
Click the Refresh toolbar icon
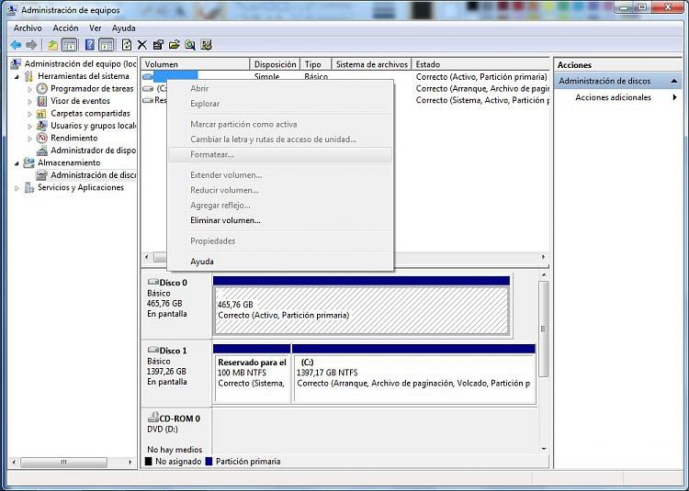coord(127,45)
